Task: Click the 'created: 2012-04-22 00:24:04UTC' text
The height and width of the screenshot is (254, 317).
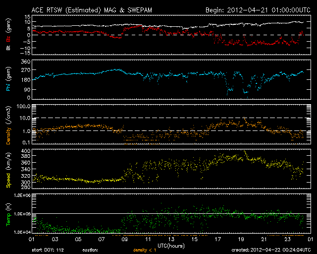Action: (271, 250)
